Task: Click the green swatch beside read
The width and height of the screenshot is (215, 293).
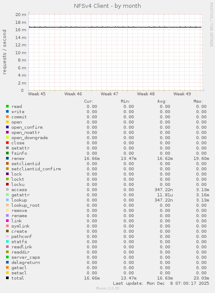Action: pos(7,106)
